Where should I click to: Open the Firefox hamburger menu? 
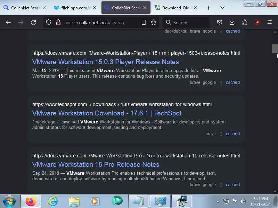(270, 22)
